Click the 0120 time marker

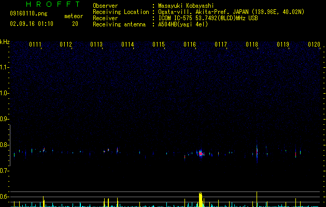click(314, 45)
